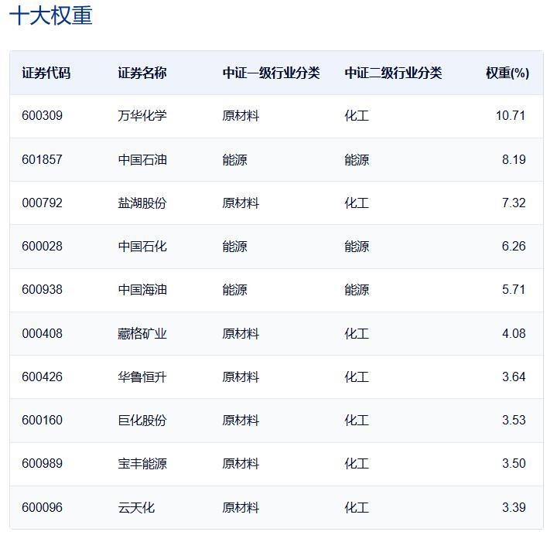
Task: Select security code 600426
Action: pyautogui.click(x=42, y=377)
